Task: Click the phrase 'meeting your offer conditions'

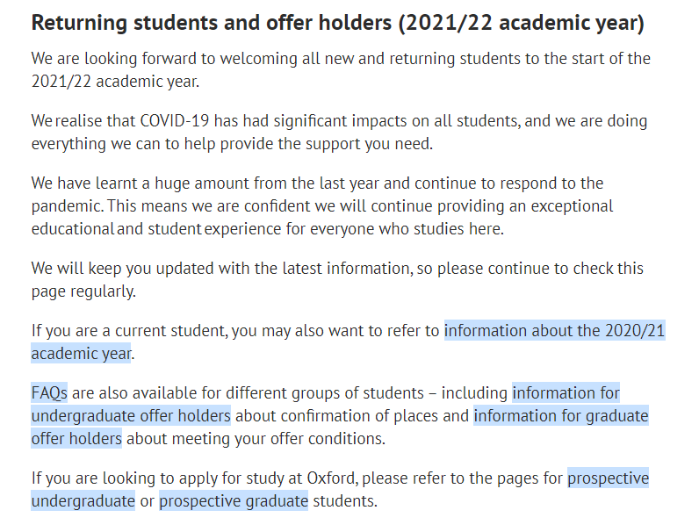Action: [x=278, y=438]
